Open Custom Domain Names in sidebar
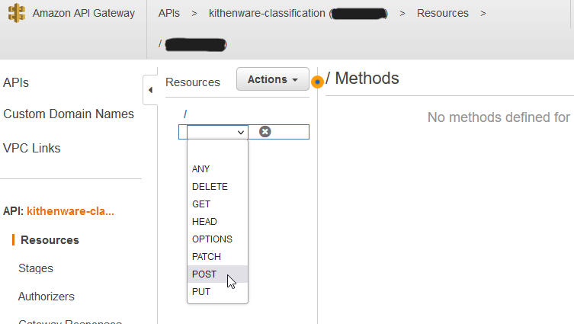The image size is (574, 324). tap(69, 114)
